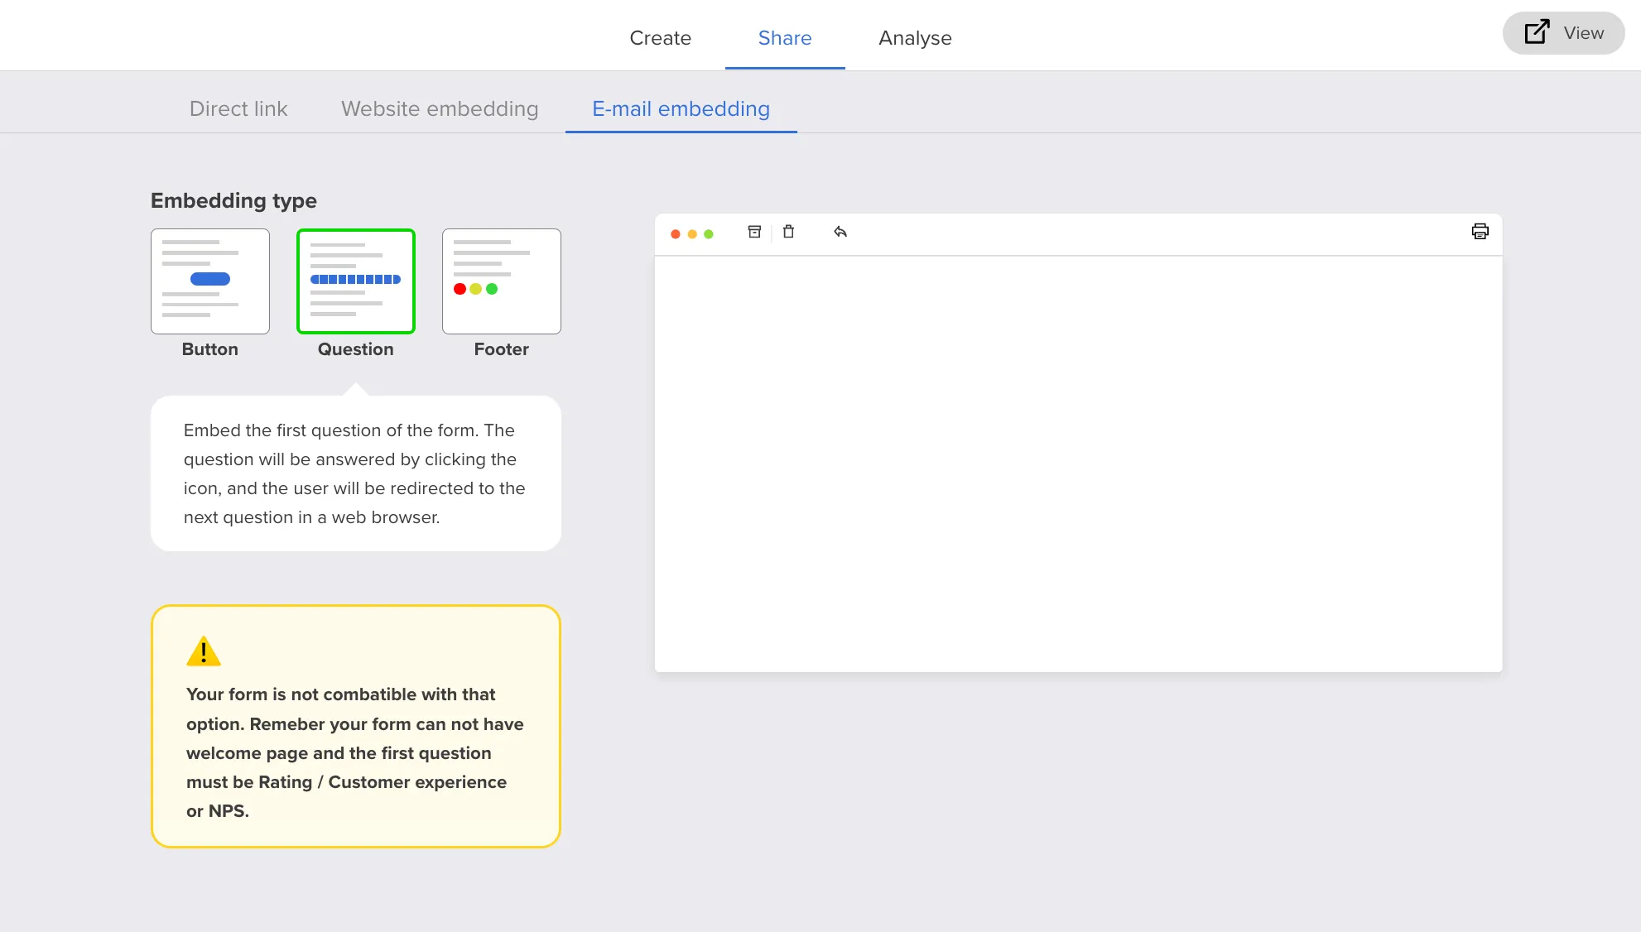
Task: Switch to the Direct link tab
Action: (x=238, y=109)
